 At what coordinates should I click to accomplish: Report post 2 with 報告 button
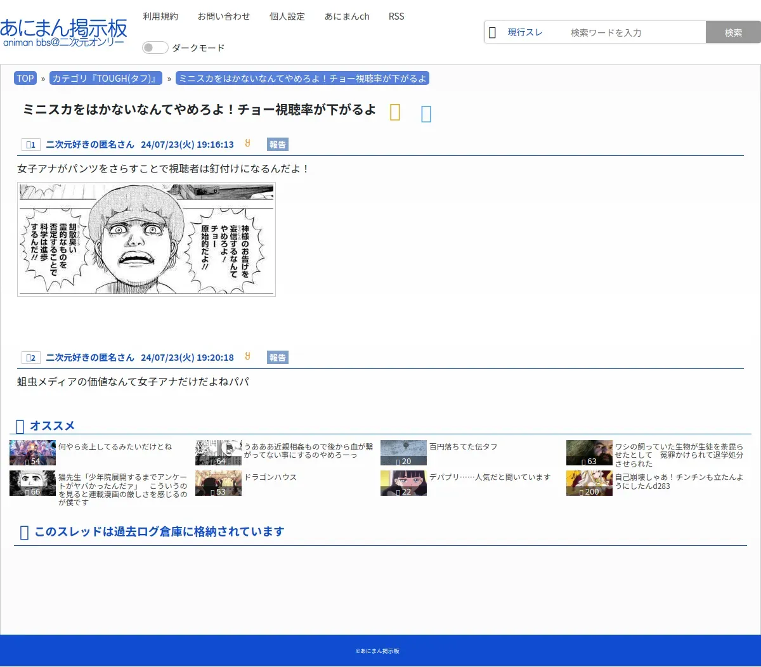pyautogui.click(x=277, y=358)
